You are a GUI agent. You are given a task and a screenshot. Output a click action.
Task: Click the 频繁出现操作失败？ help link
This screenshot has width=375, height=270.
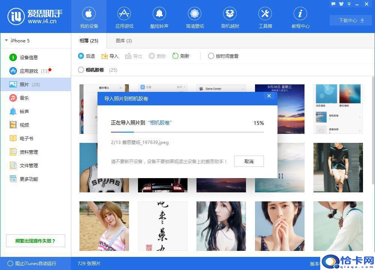[35, 241]
